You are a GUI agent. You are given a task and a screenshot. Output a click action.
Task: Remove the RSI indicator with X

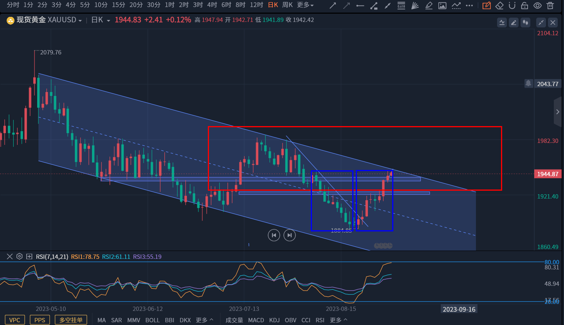(x=10, y=256)
